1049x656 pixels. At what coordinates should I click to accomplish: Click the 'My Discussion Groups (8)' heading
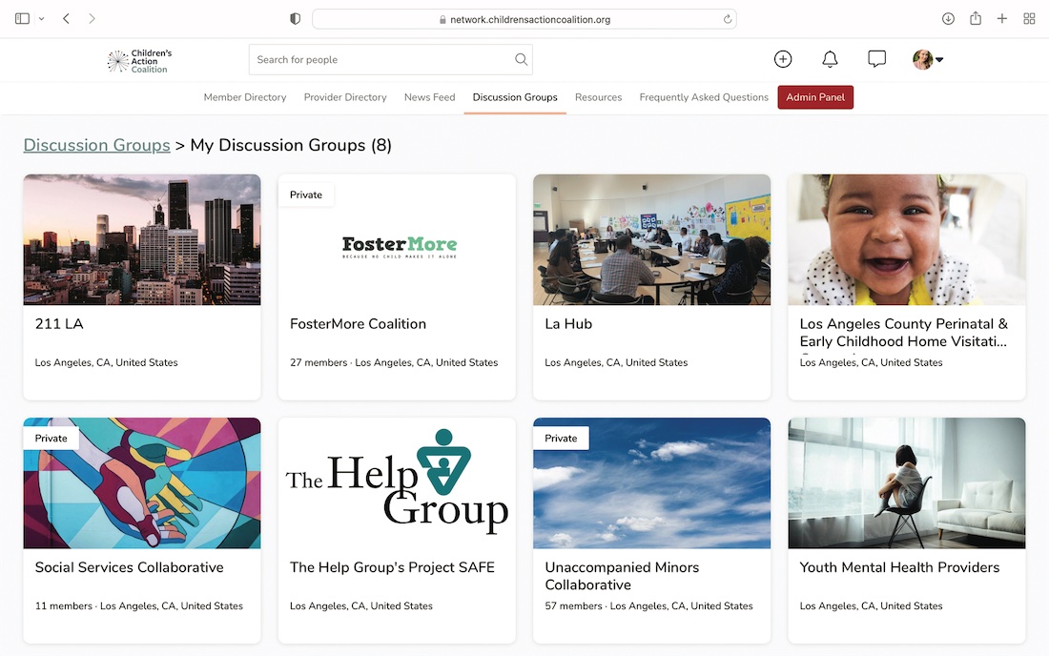pos(291,145)
